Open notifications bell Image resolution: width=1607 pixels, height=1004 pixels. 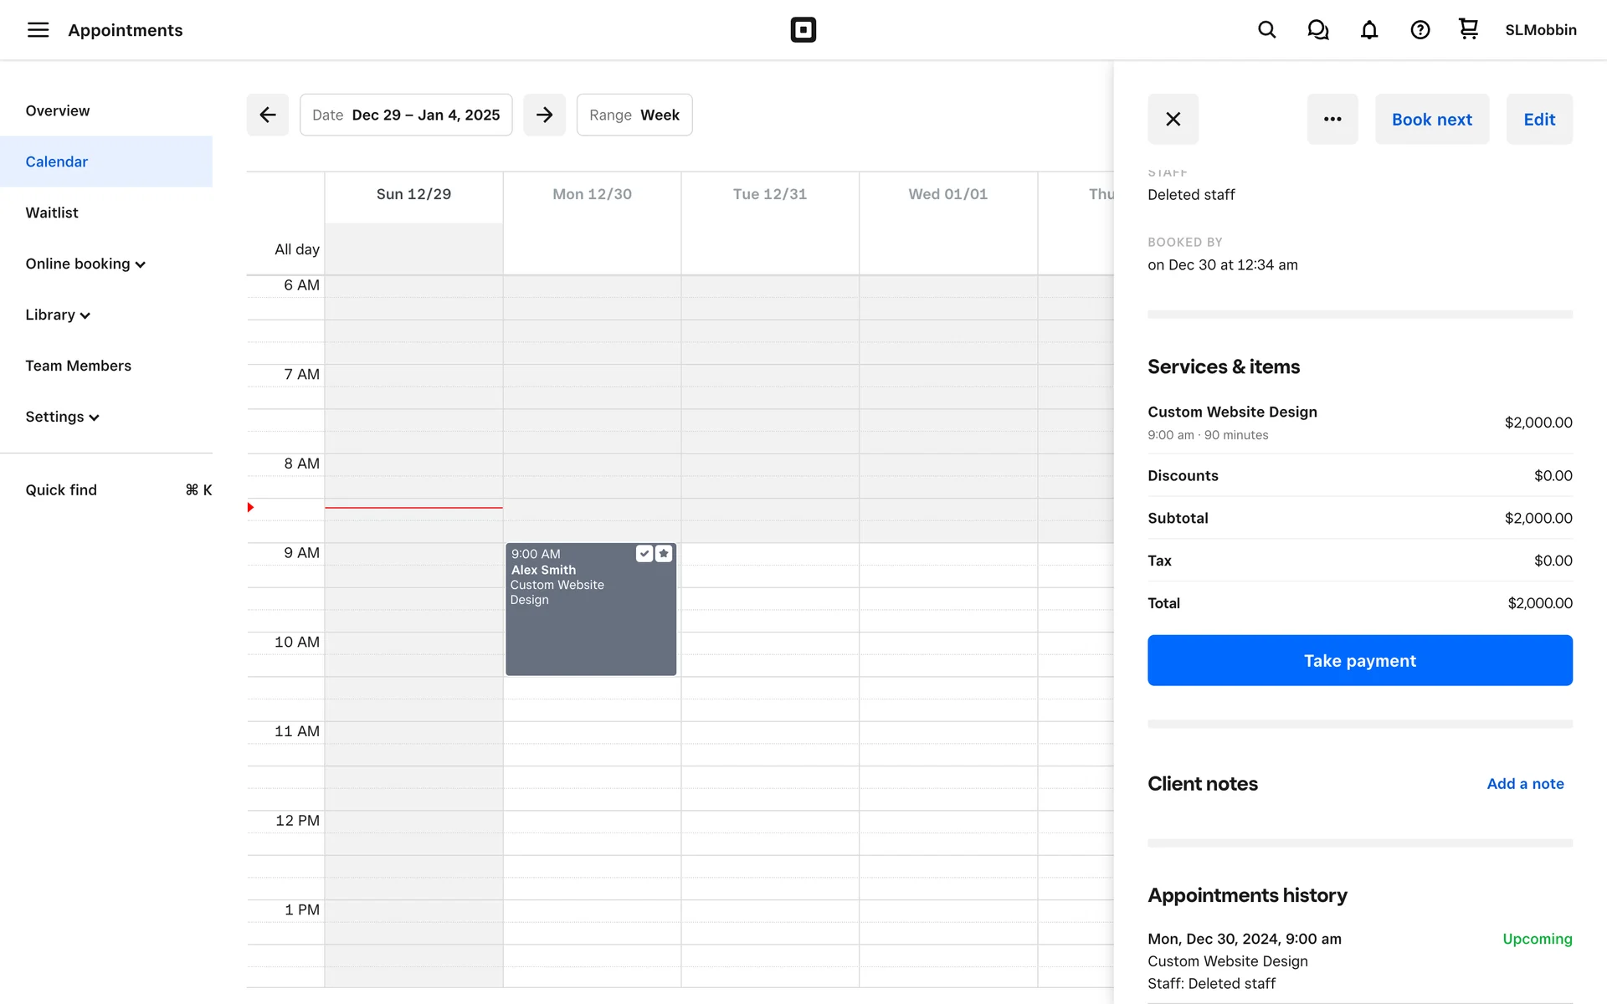(x=1368, y=30)
